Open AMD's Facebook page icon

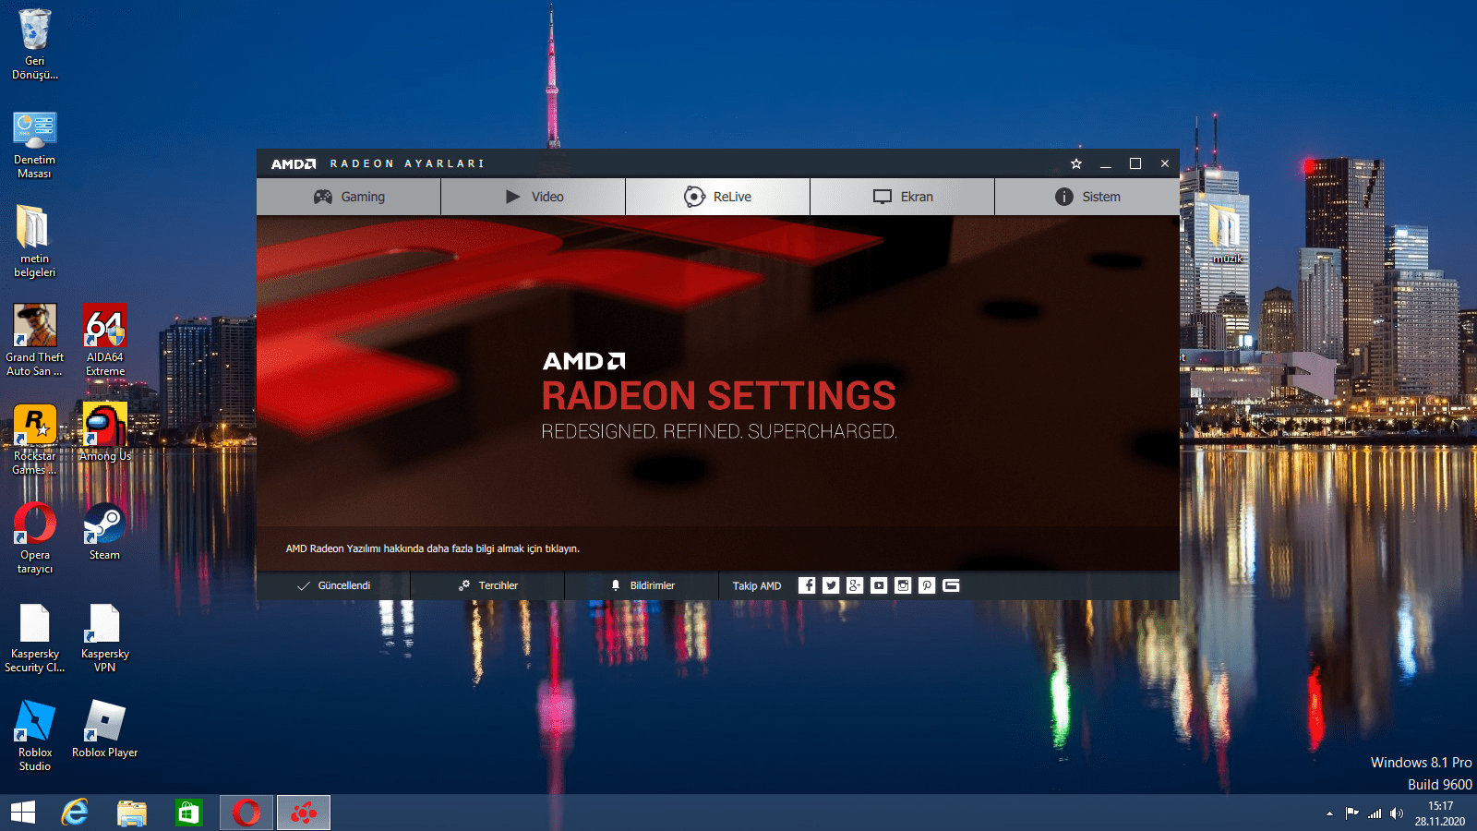click(807, 585)
